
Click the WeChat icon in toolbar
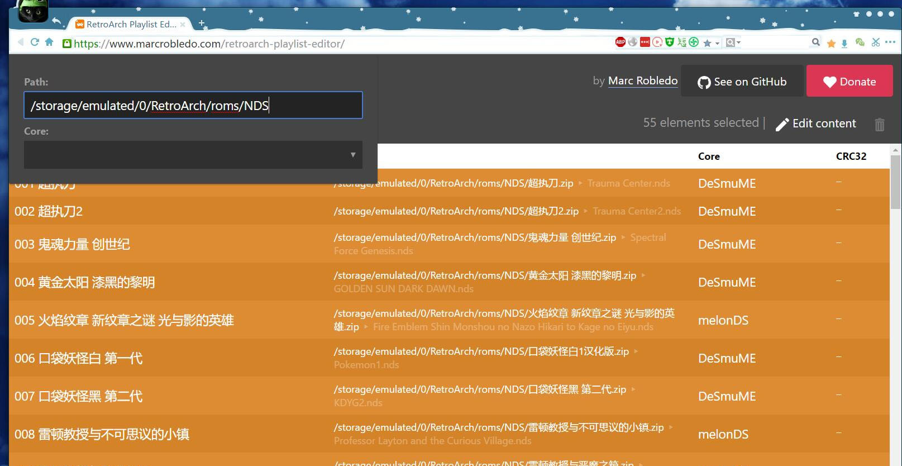[x=860, y=42]
